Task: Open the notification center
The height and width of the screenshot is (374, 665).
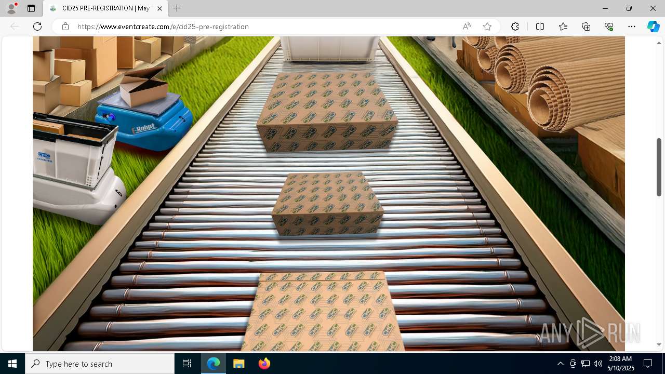Action: click(x=648, y=364)
